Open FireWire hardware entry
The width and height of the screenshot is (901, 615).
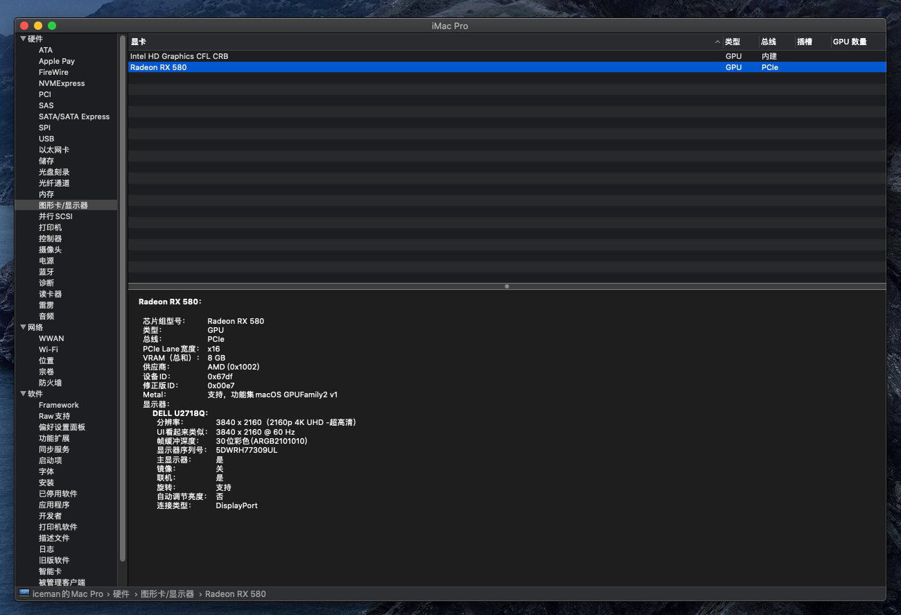(x=53, y=72)
